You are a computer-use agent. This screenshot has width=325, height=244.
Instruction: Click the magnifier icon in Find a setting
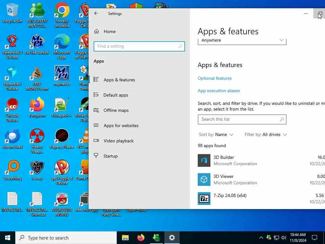pyautogui.click(x=180, y=46)
